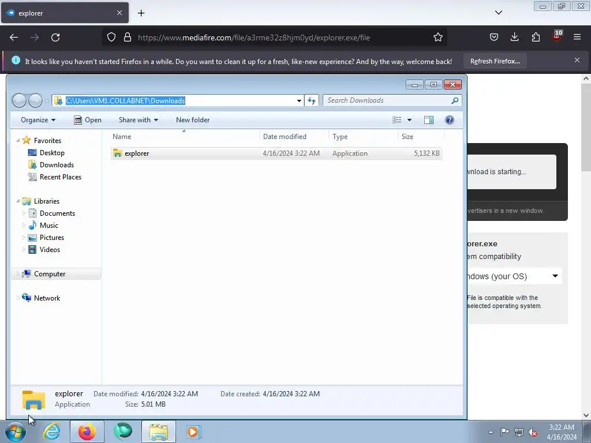The height and width of the screenshot is (443, 591).
Task: Click Explorer forward navigation button
Action: point(35,100)
